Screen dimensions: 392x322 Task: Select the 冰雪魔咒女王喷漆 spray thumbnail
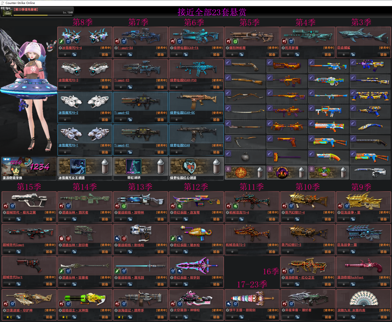[x=78, y=167]
